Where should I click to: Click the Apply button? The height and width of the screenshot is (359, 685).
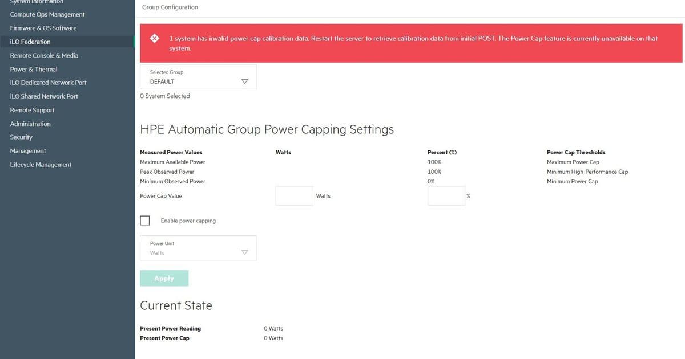164,278
